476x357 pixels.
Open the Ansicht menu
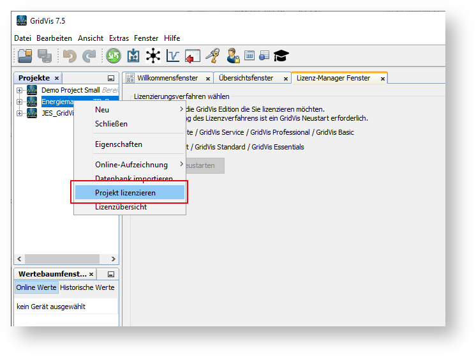pos(91,38)
